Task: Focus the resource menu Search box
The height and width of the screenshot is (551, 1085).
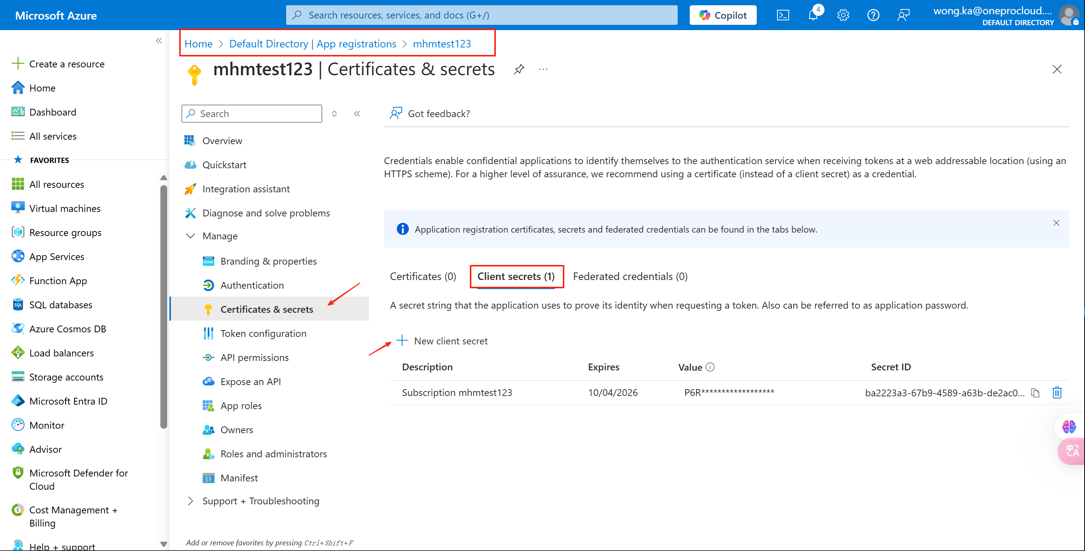Action: click(252, 114)
